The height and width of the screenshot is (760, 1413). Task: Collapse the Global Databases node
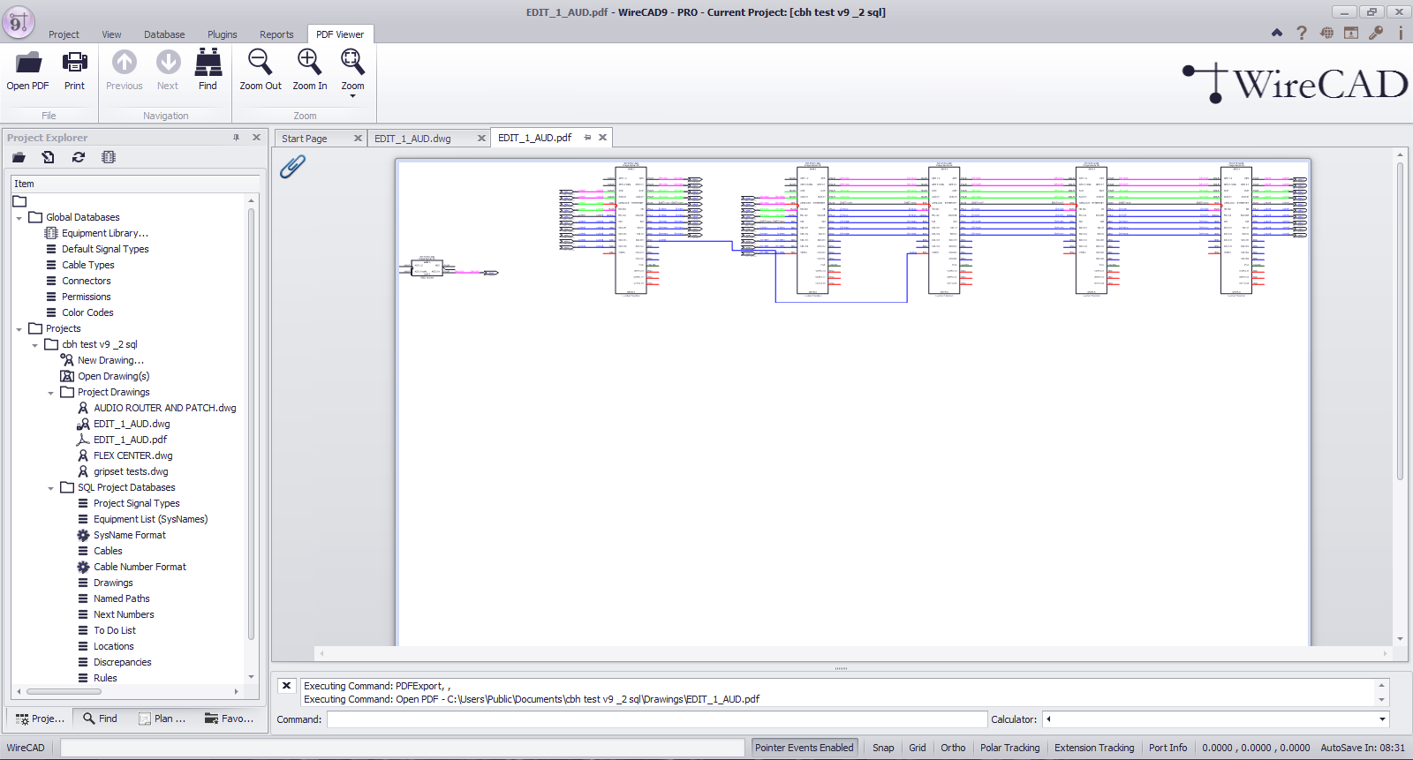[19, 218]
